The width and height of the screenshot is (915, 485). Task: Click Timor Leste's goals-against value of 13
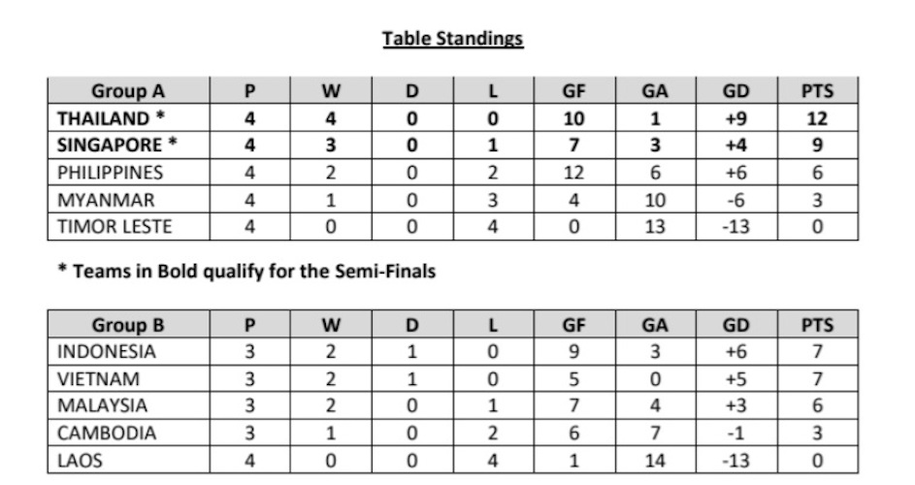654,226
